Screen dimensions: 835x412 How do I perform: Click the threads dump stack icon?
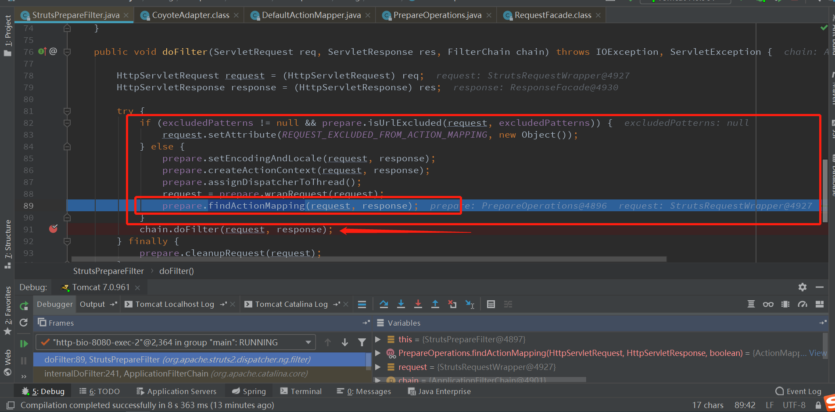[x=751, y=304]
